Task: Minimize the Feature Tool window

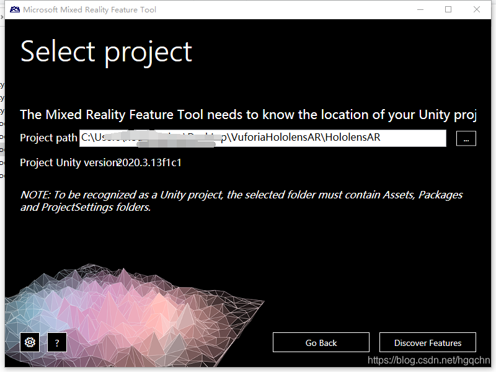Action: [420, 9]
